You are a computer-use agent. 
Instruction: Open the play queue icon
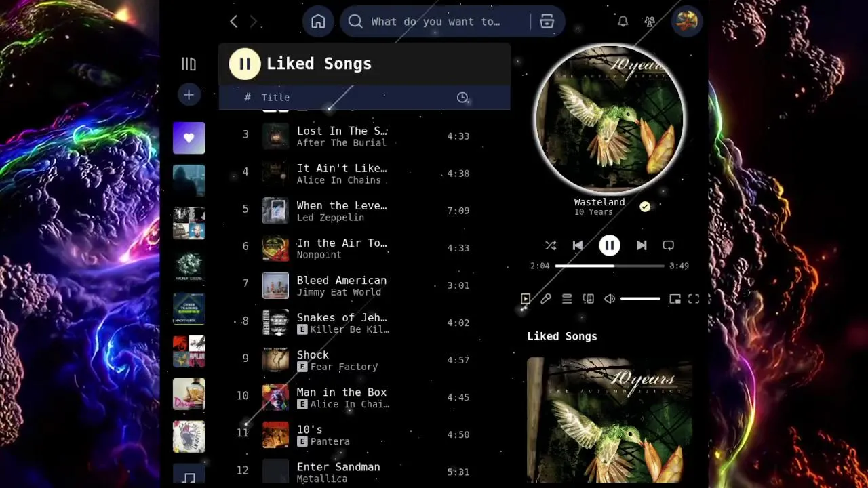[567, 299]
